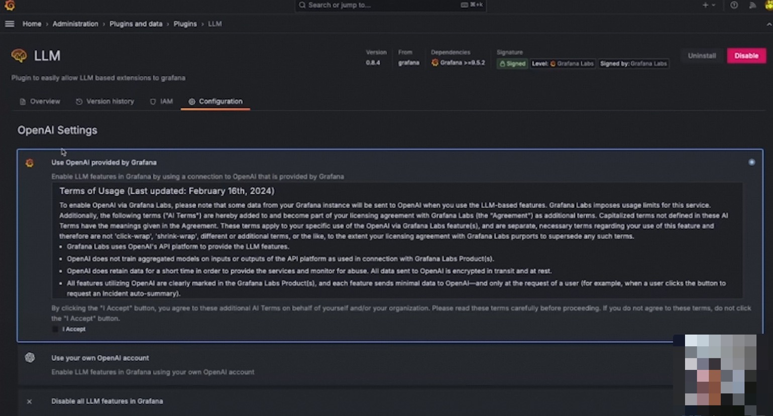Image resolution: width=773 pixels, height=416 pixels.
Task: Click the bullet 'OpenAI does retain data for a short time'
Action: pos(309,271)
